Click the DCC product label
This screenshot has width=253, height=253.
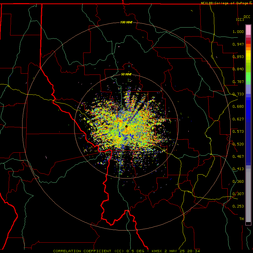247,17
